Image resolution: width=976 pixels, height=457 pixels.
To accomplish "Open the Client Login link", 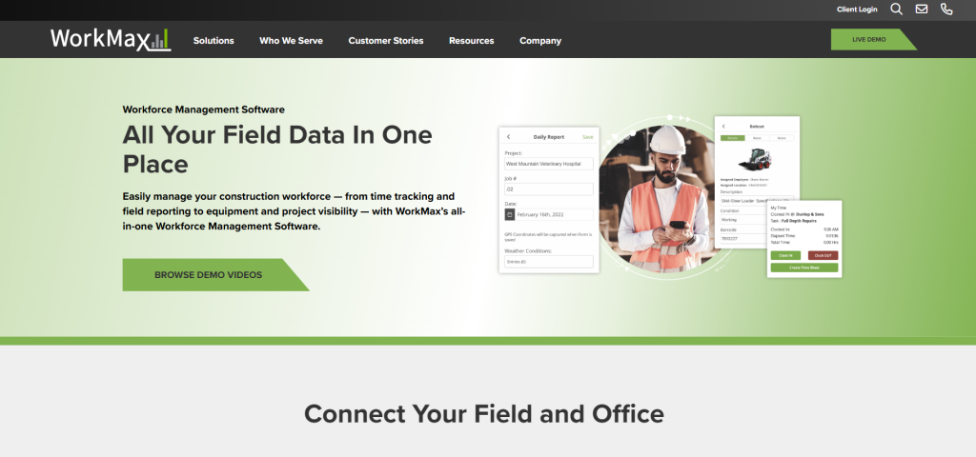I will coord(857,10).
